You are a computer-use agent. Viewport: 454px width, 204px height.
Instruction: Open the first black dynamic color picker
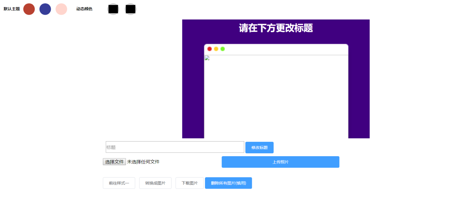coord(113,9)
